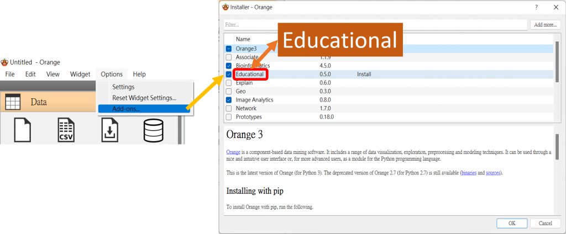Check the Explain add-on checkbox
Image resolution: width=566 pixels, height=234 pixels.
coord(228,83)
